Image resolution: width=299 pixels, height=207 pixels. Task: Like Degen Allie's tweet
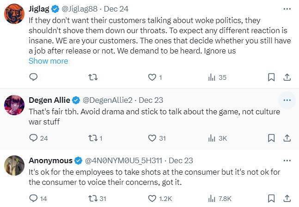point(152,138)
